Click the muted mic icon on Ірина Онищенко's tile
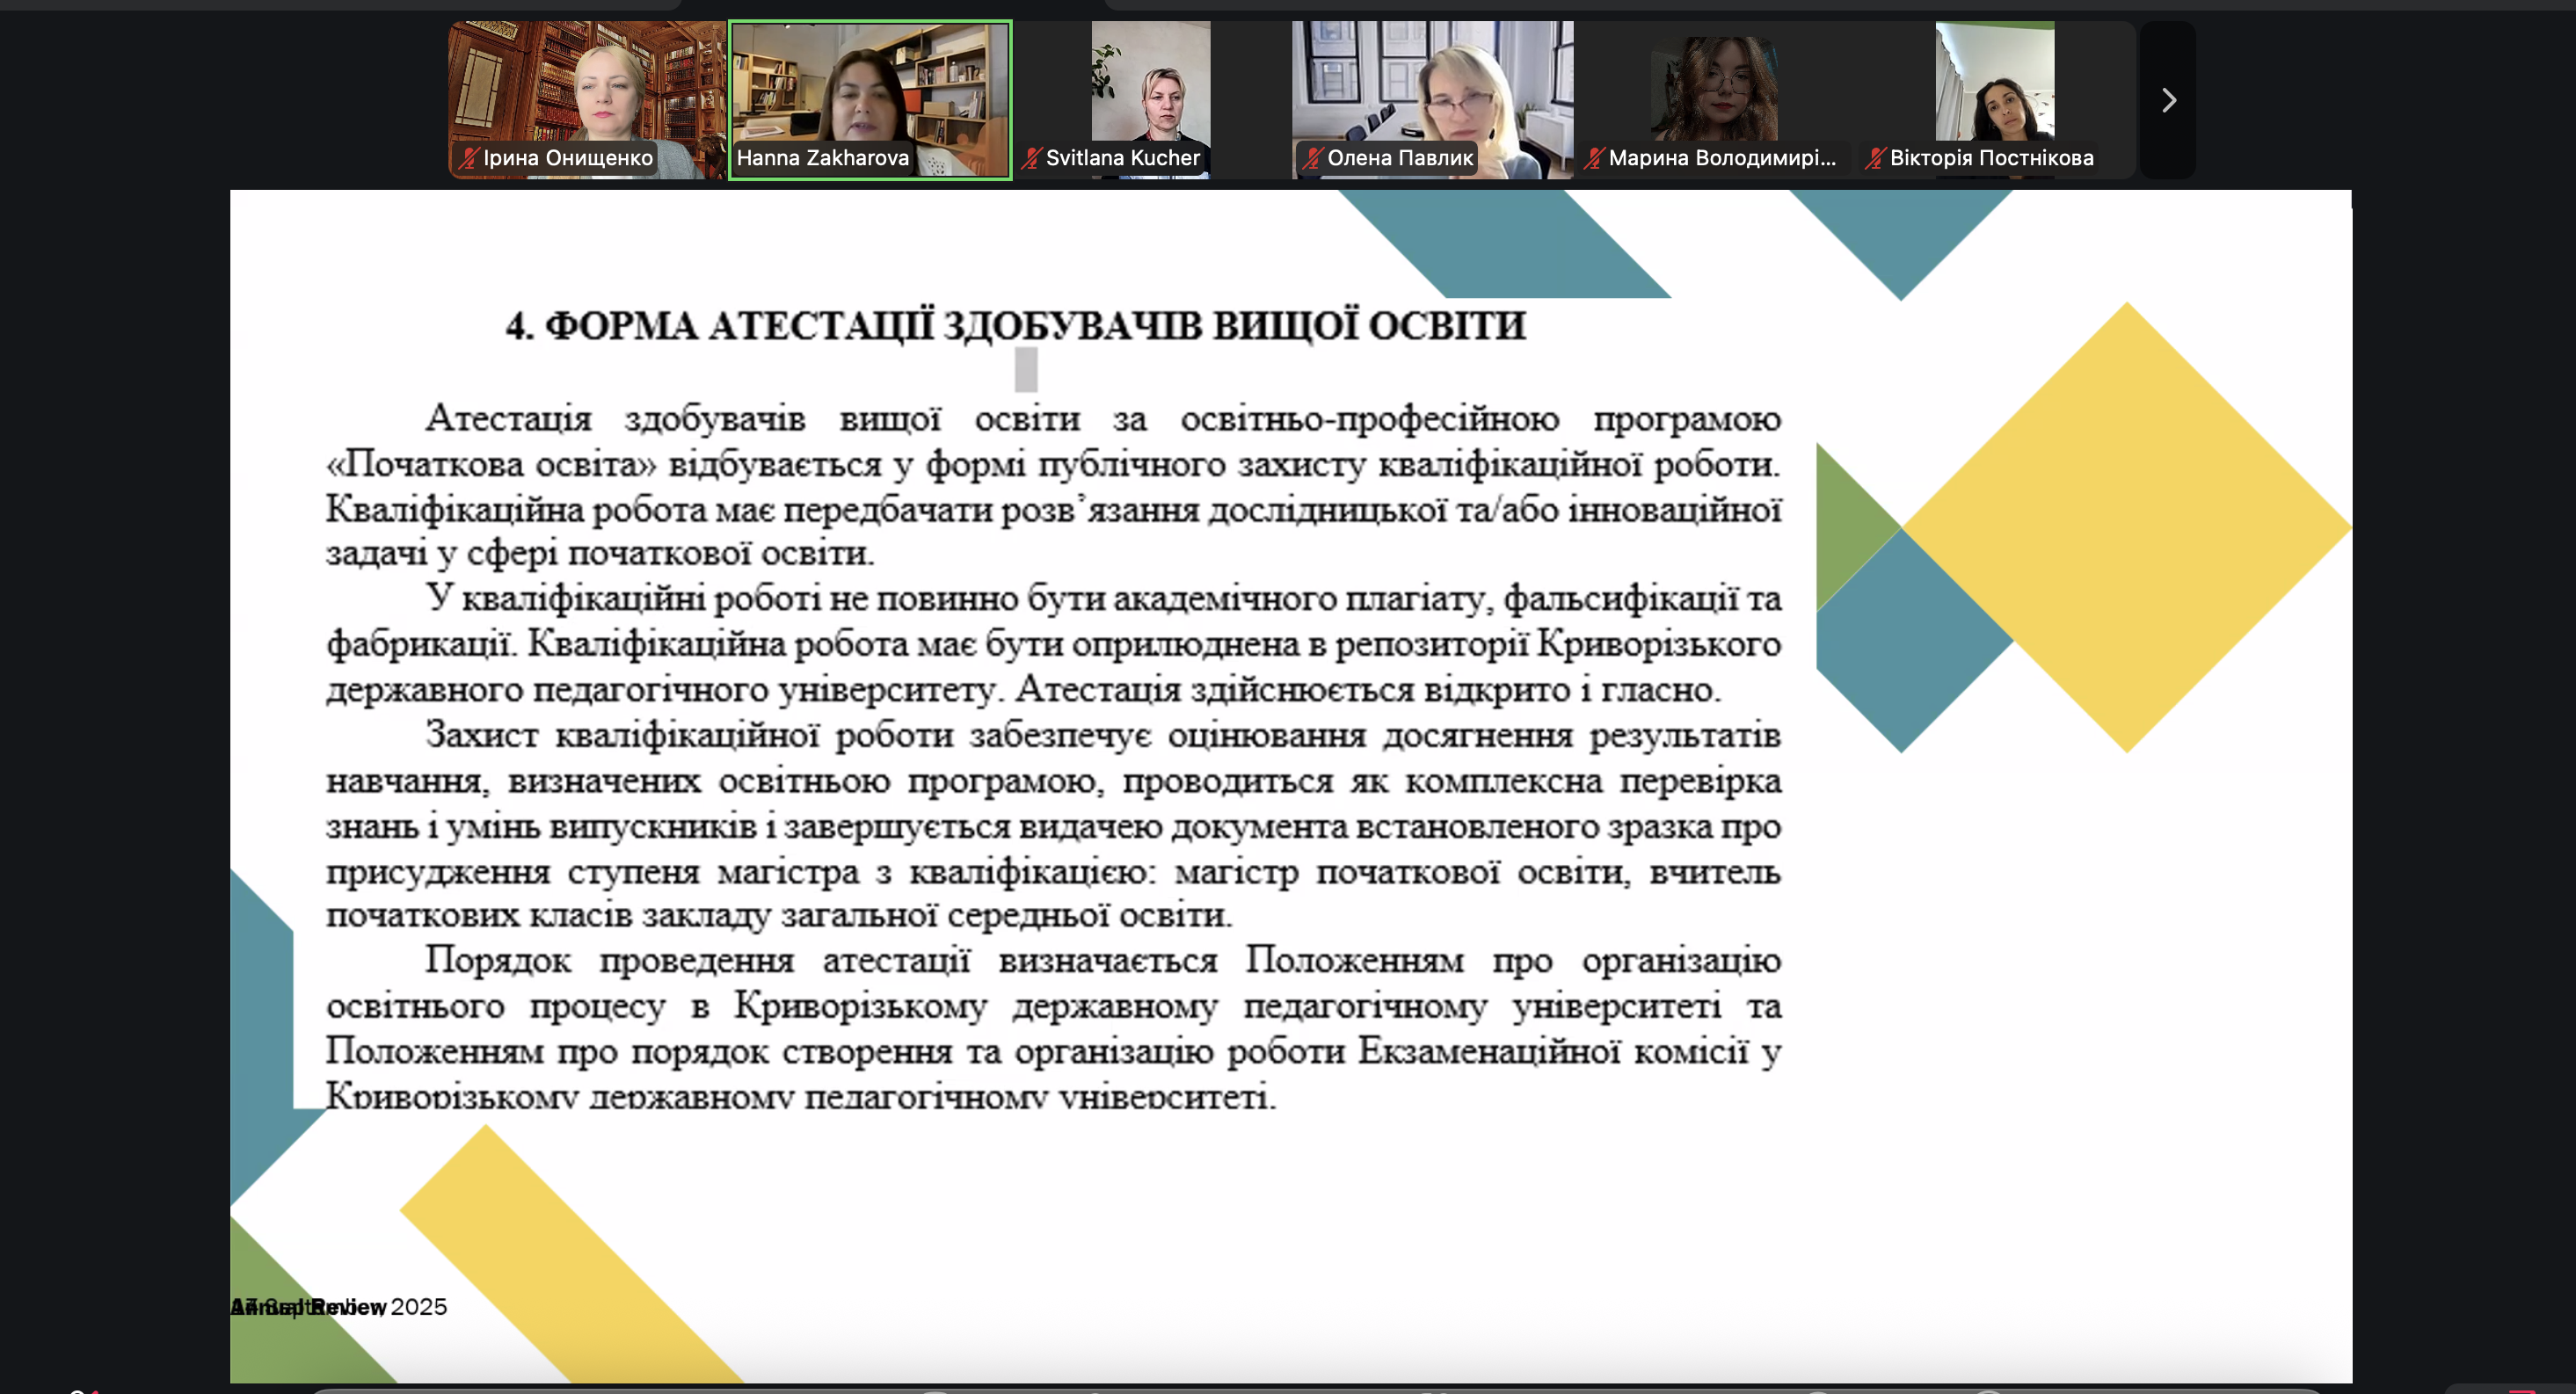This screenshot has width=2576, height=1394. tap(466, 159)
